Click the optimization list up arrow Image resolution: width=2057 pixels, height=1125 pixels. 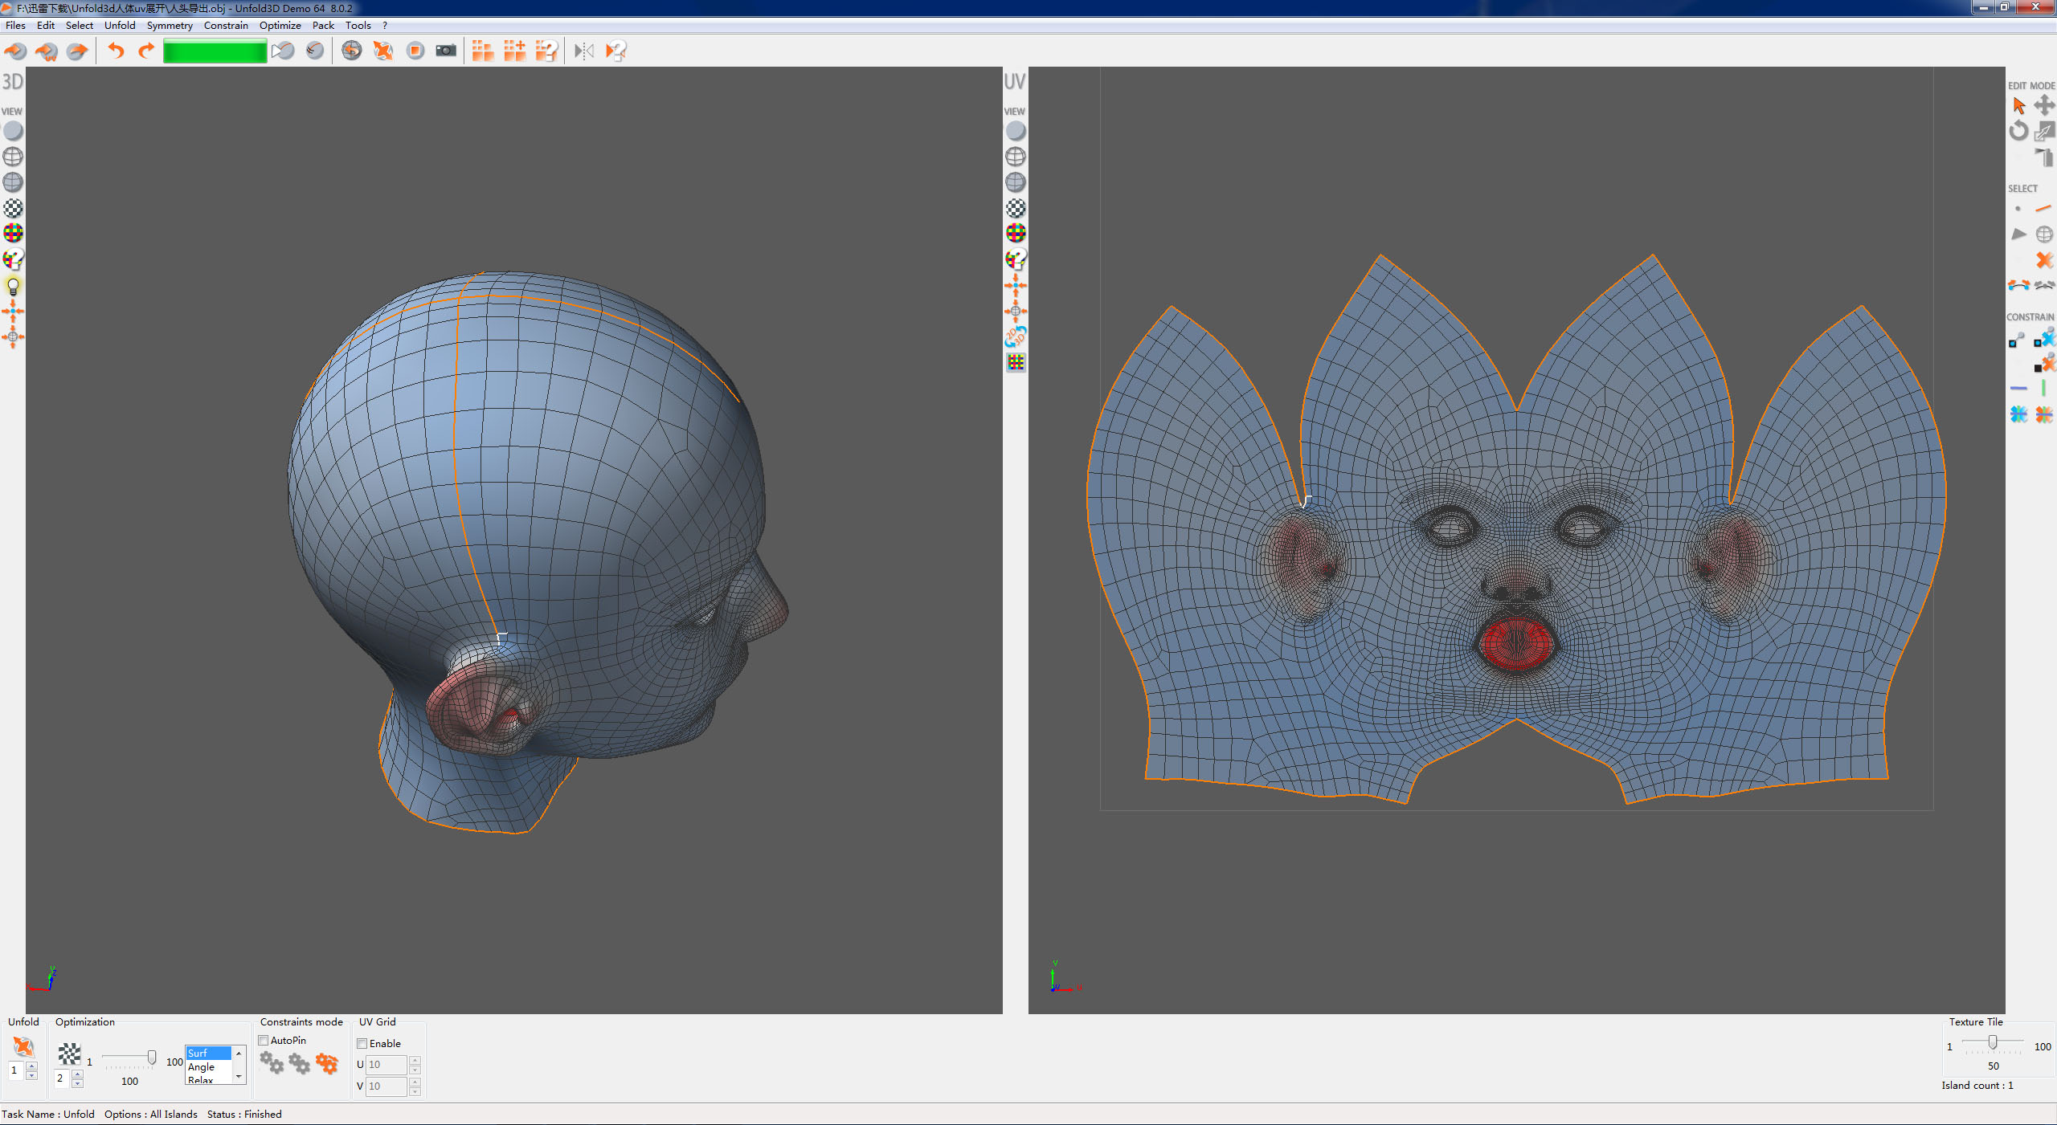[x=239, y=1053]
